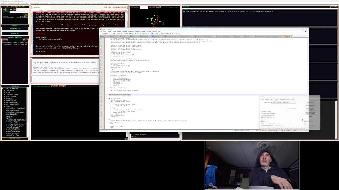
Task: Open the Widok menu in Notepad++
Action: pyautogui.click(x=114, y=31)
